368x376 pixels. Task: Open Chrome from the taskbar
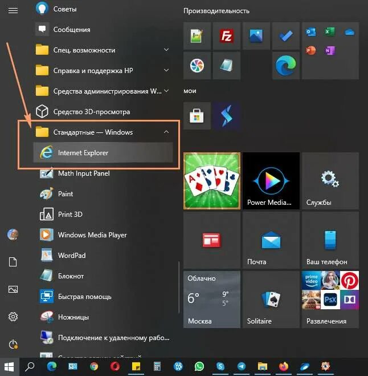pos(94,367)
